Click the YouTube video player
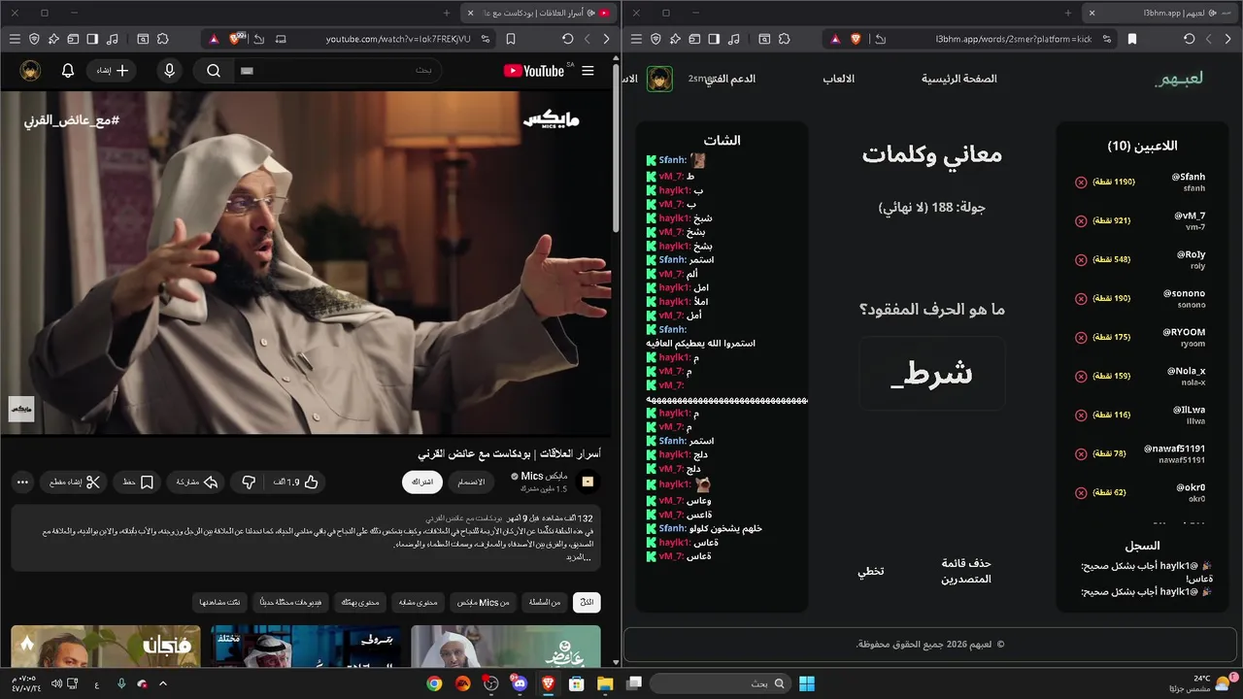1243x699 pixels. click(308, 263)
